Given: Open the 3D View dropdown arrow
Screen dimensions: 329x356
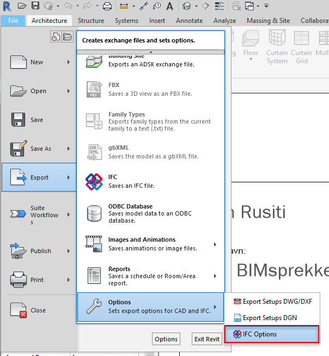Looking at the screenshot, I should (196, 6).
